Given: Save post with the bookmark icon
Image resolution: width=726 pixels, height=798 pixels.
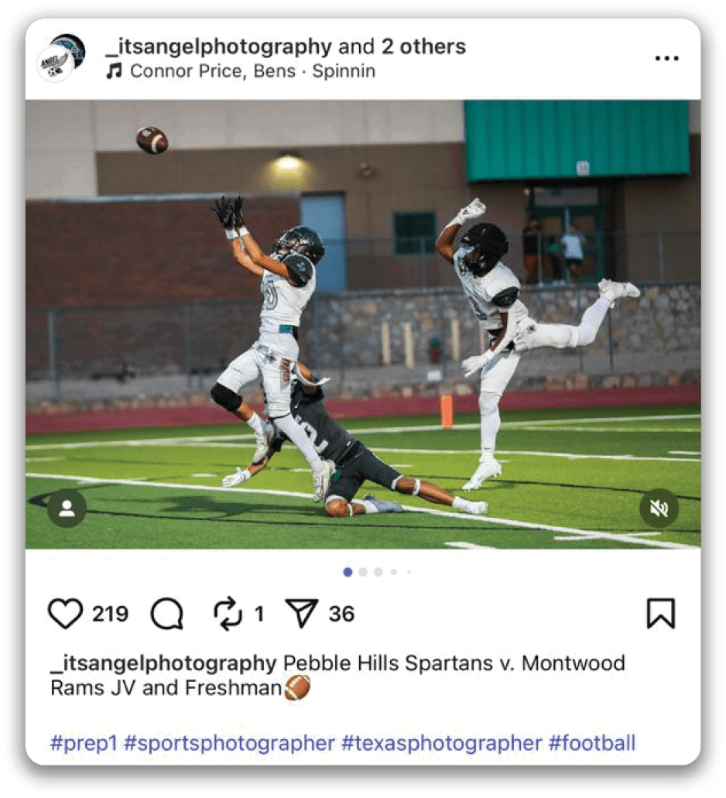Looking at the screenshot, I should tap(660, 613).
